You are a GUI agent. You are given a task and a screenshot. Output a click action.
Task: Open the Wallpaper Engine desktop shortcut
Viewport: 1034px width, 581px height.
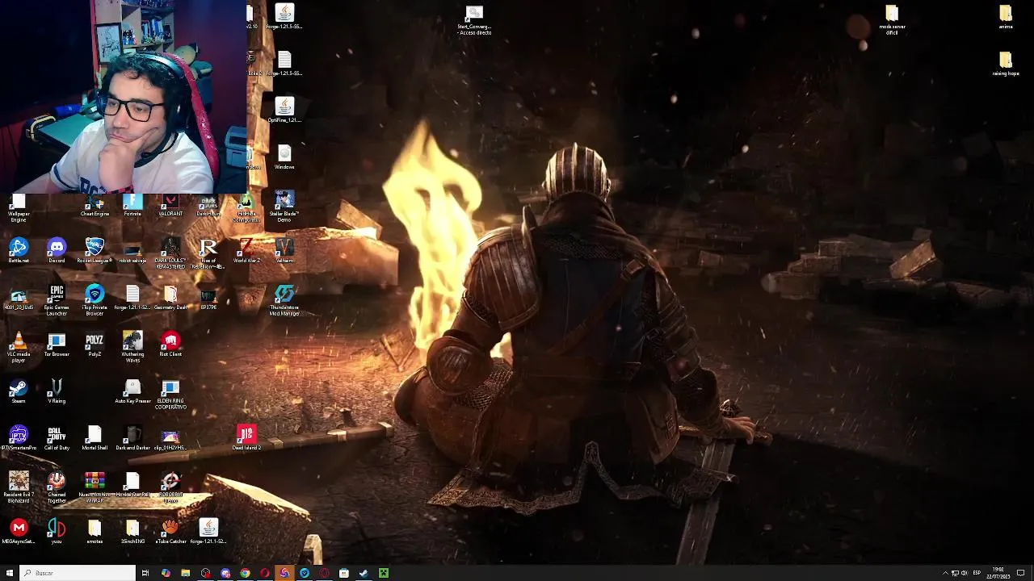point(19,208)
